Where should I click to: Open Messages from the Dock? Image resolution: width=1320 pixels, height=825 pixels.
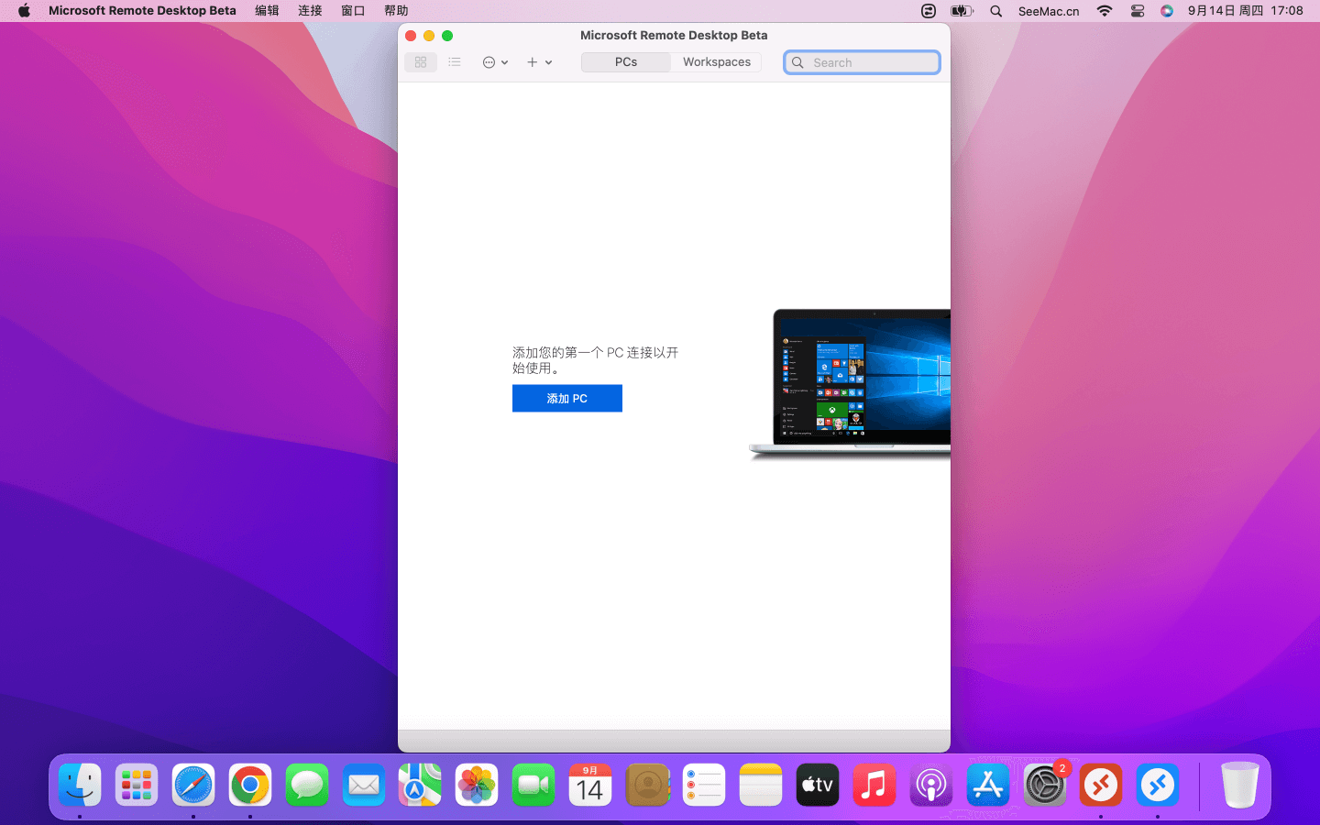[307, 786]
